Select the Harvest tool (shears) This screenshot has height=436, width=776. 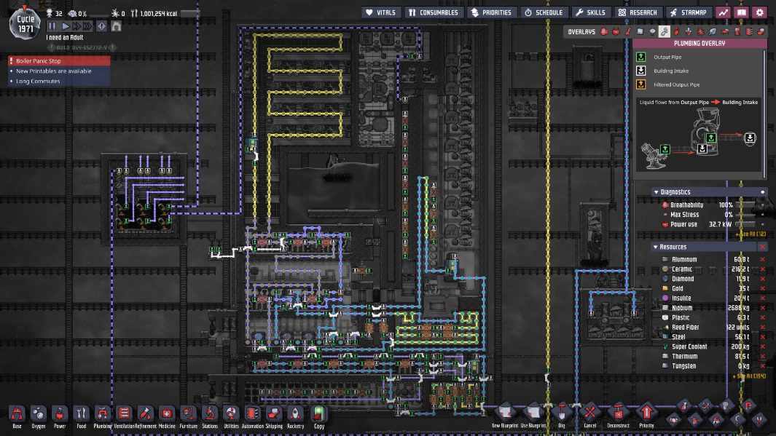click(x=759, y=420)
